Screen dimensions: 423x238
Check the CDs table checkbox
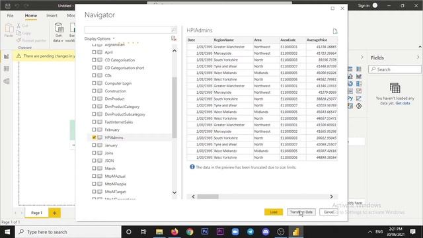(x=94, y=75)
